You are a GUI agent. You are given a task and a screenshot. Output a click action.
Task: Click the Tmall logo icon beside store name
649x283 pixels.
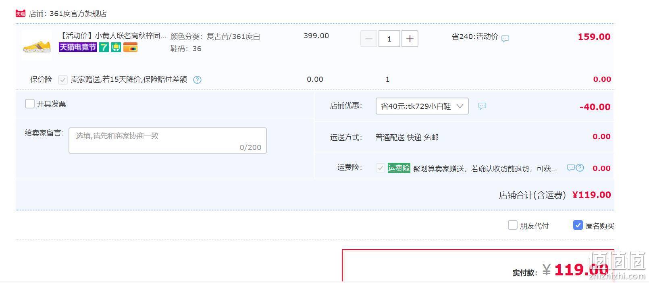(21, 14)
